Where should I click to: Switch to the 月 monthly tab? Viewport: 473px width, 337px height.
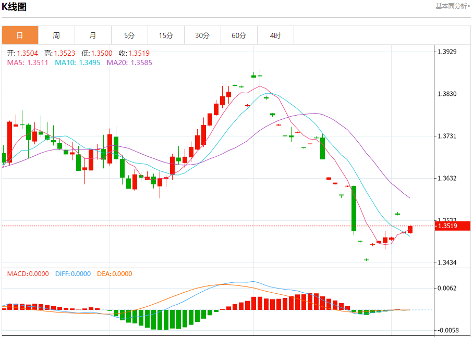93,35
